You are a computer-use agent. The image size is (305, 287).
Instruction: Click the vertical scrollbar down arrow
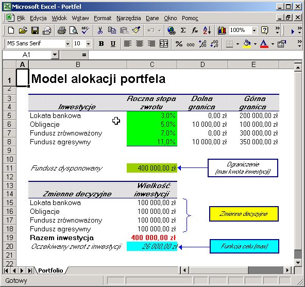coord(298,263)
